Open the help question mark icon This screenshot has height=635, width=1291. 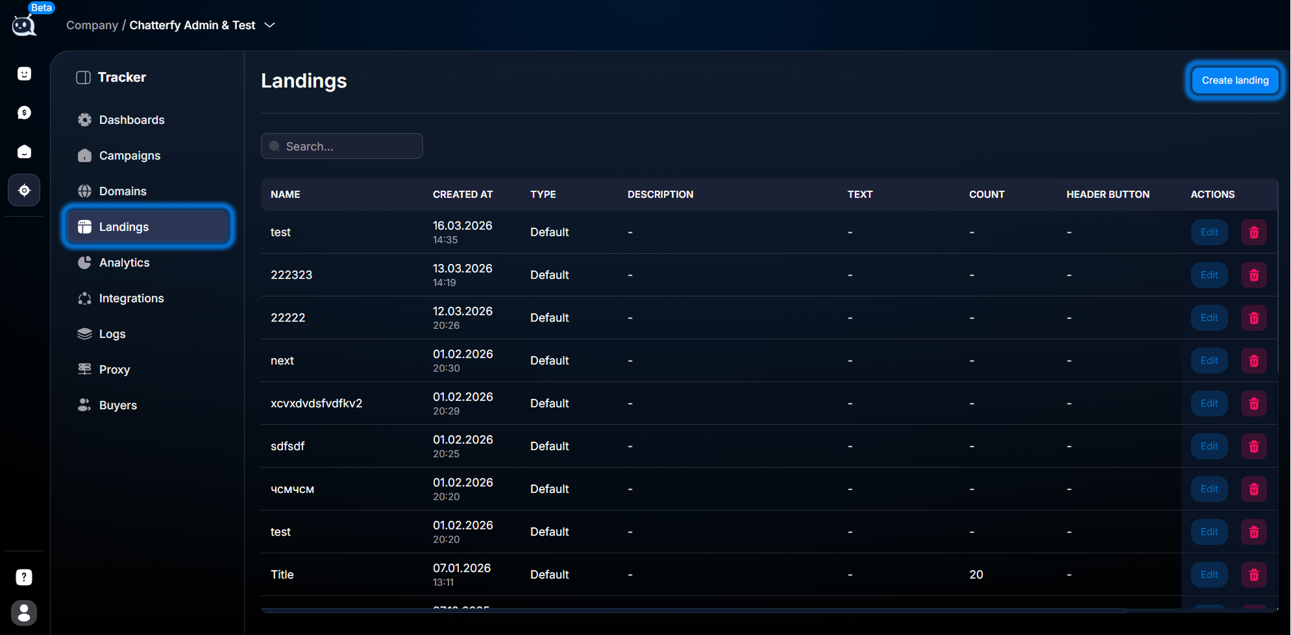coord(24,577)
